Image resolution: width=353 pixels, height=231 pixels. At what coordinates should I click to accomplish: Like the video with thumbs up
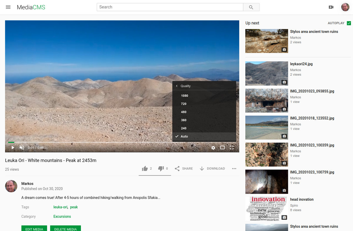coord(145,169)
